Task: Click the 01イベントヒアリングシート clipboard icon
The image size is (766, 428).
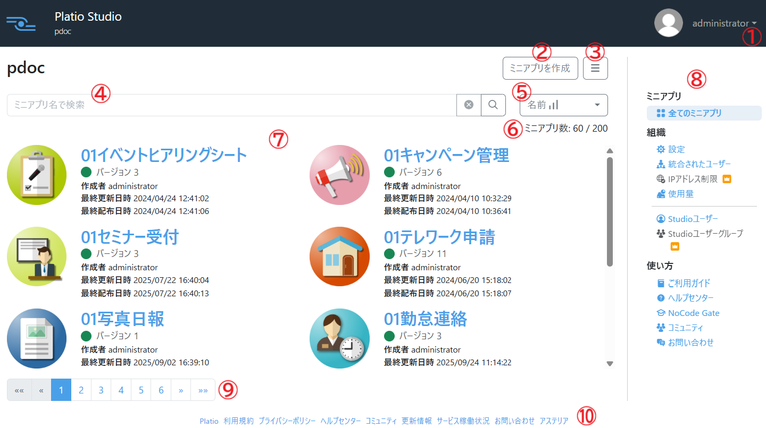Action: 37,175
